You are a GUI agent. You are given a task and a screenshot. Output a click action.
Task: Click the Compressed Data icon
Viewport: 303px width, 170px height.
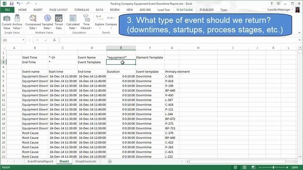33,18
